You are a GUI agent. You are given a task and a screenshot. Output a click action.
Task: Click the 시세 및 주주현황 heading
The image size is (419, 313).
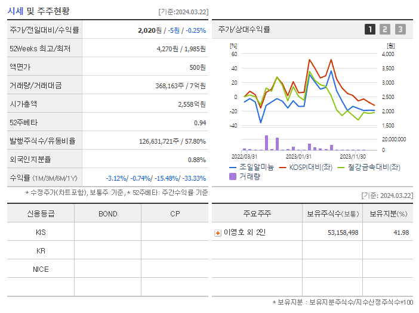pos(38,11)
